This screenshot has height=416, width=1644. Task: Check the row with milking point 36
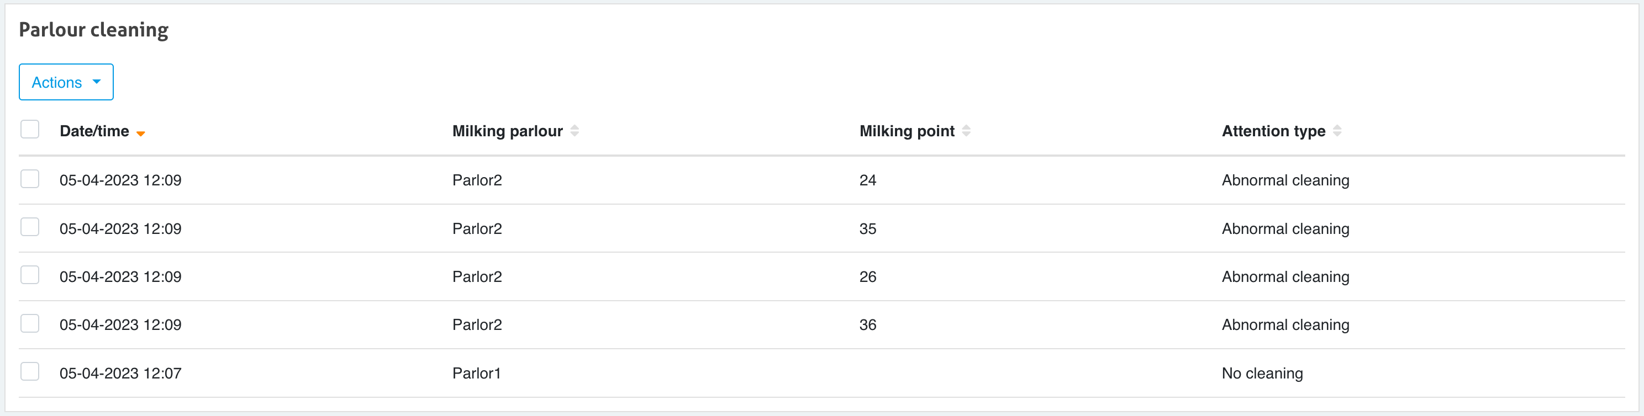click(30, 324)
